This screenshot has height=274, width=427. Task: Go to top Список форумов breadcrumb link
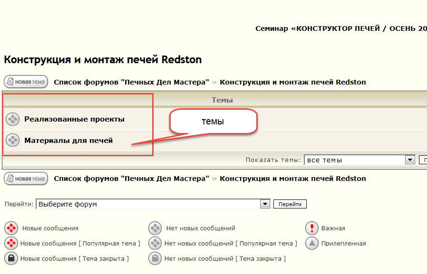(131, 82)
